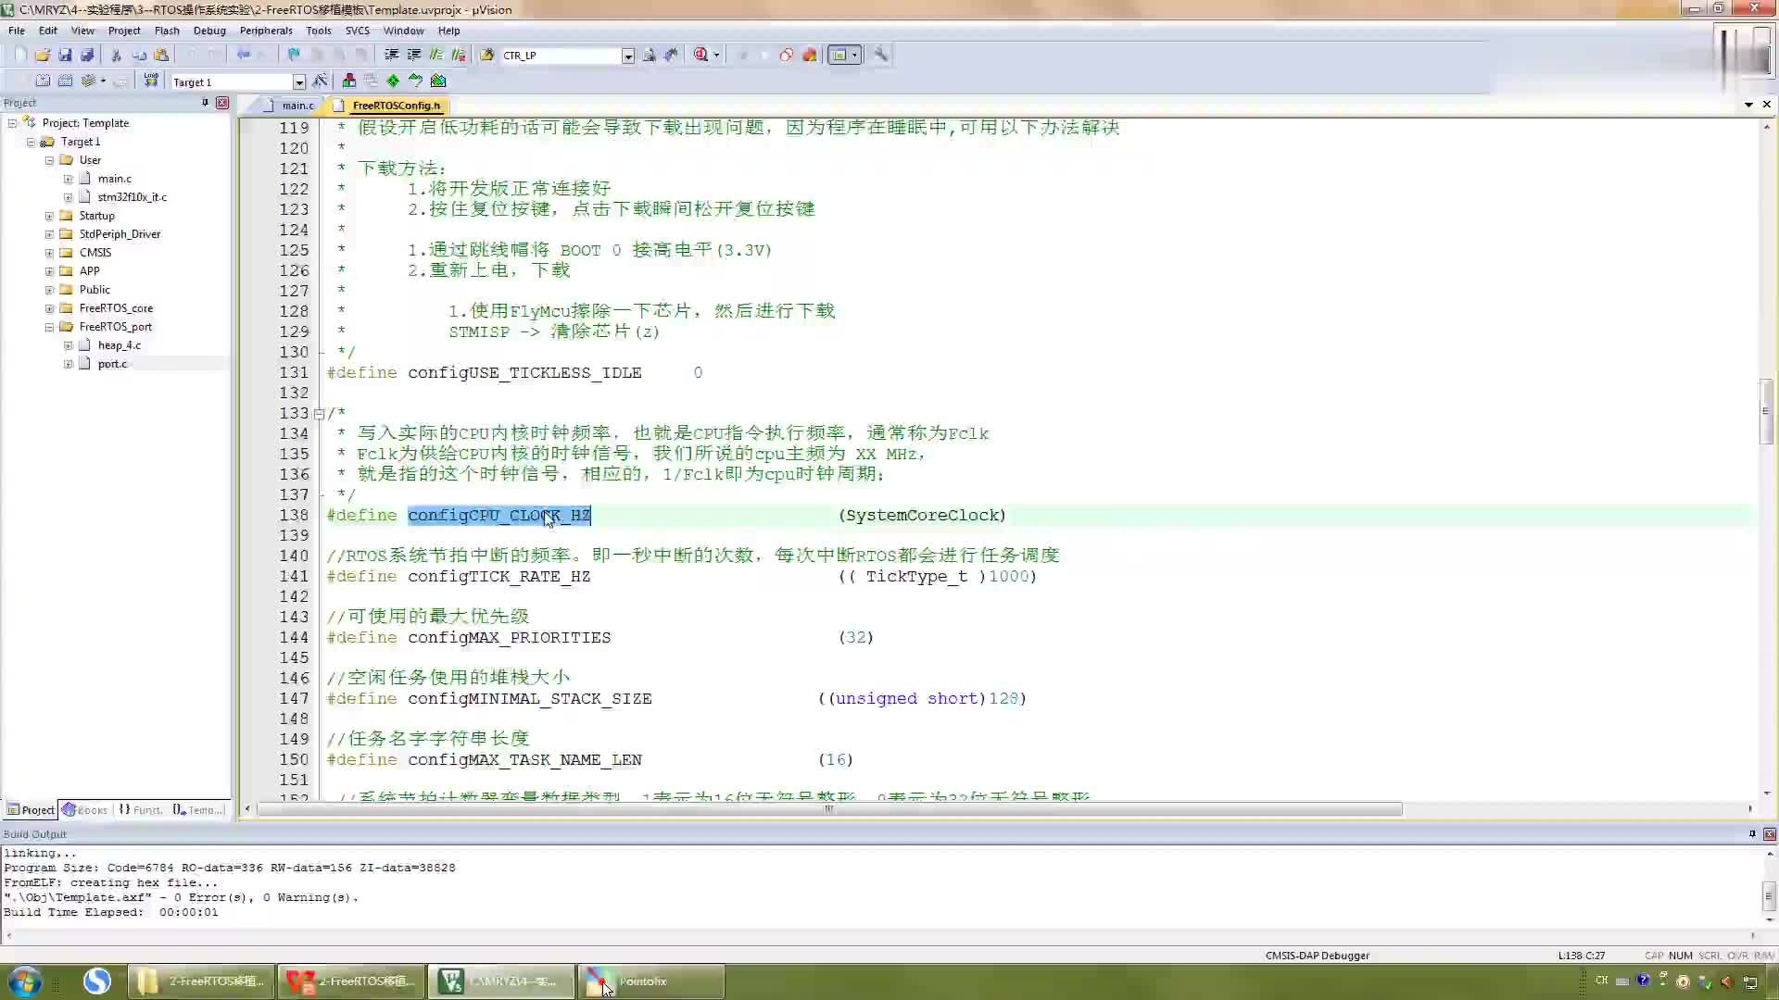This screenshot has height=1000, width=1779.
Task: Collapse the FreeRTOS_port folder
Action: [x=49, y=327]
